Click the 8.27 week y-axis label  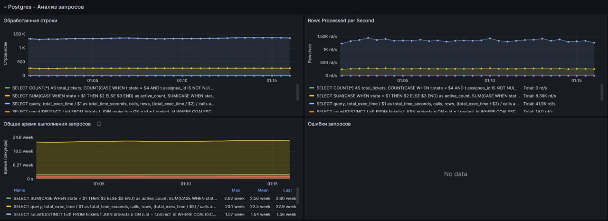[23, 165]
